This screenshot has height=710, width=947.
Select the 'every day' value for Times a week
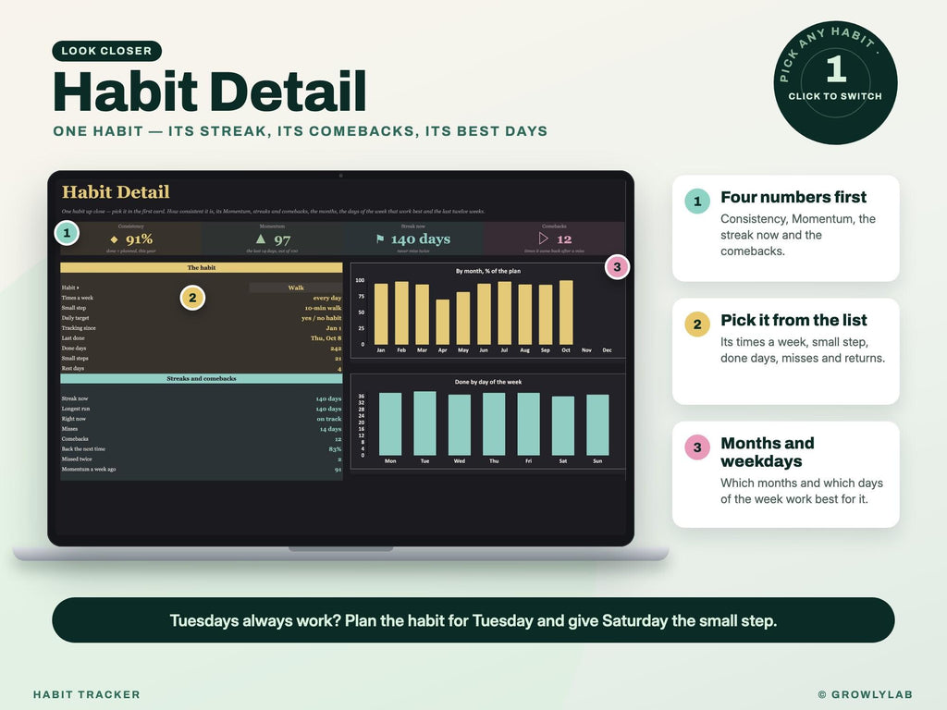point(326,298)
